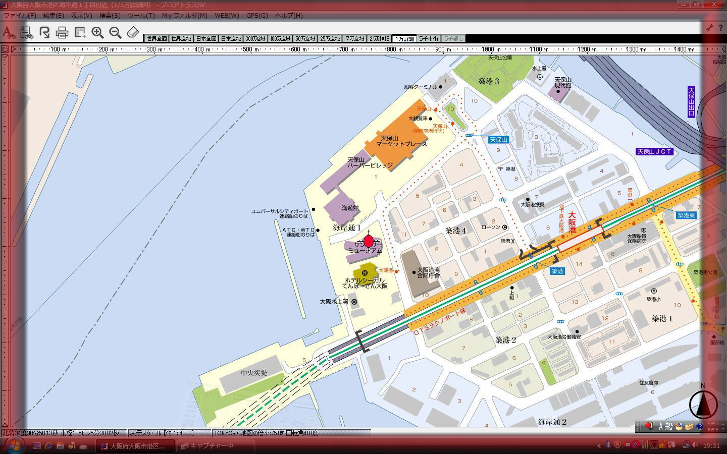
Task: Click the red location marker on map
Action: (x=369, y=241)
